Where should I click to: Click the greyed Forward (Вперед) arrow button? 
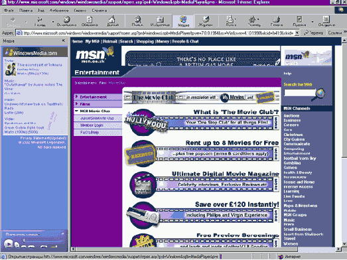coord(13,21)
